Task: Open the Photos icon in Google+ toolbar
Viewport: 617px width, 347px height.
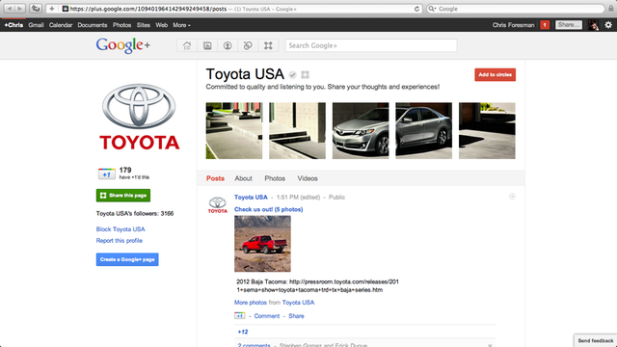Action: (207, 45)
